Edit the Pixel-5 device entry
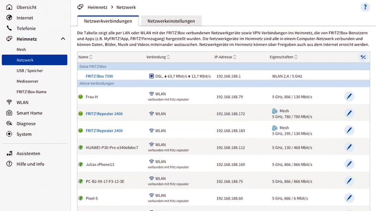376x211 pixels. (x=349, y=198)
